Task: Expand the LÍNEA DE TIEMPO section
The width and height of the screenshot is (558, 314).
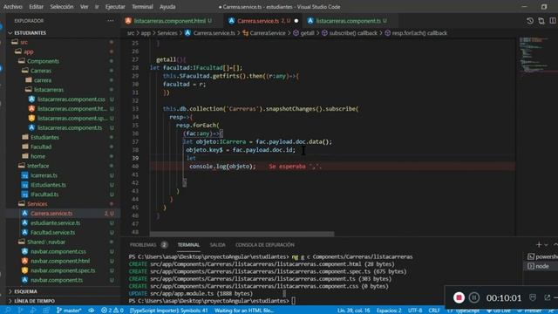Action: click(x=35, y=301)
